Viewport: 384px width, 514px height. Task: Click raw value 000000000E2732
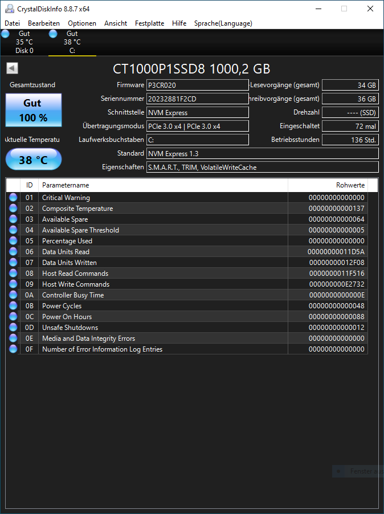click(337, 284)
